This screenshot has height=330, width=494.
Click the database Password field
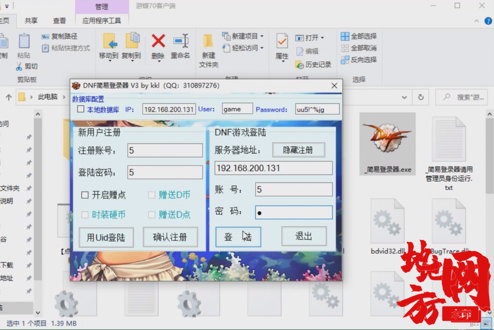point(317,110)
